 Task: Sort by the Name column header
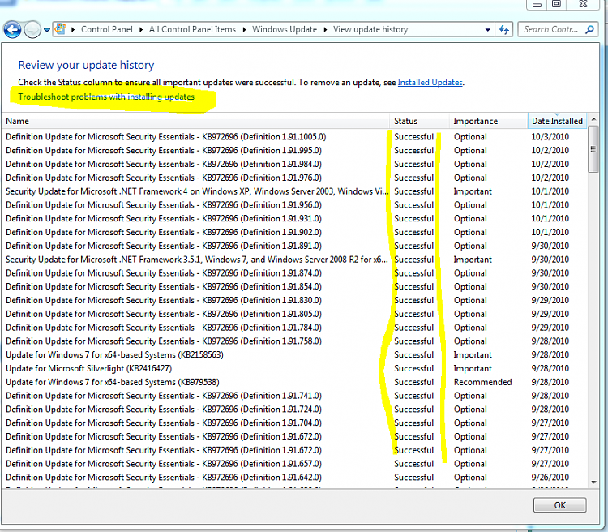pos(195,121)
